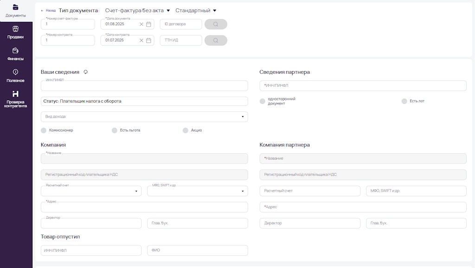
Task: Open the Документы sidebar section
Action: 16,11
